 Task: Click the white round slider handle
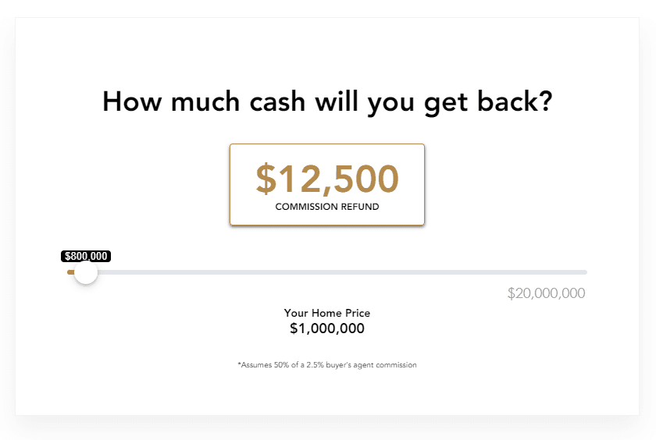[x=86, y=272]
